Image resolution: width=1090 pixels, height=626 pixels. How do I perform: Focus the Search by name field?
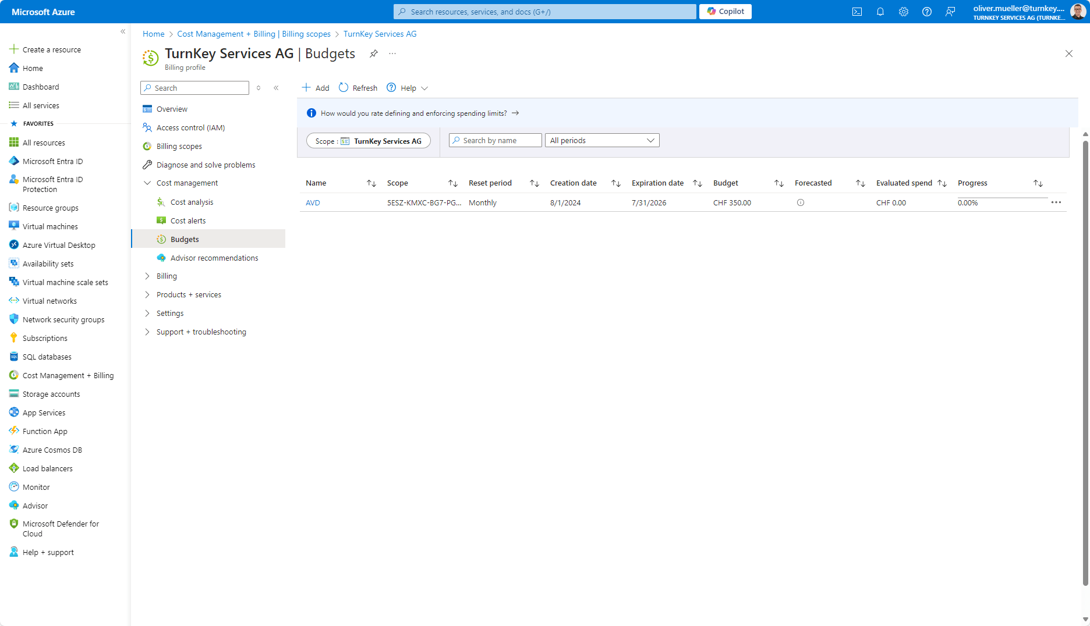point(496,140)
